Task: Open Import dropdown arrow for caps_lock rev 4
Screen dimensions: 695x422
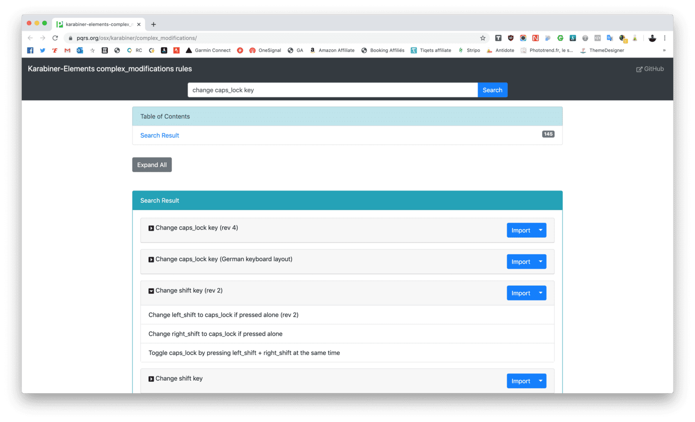Action: pos(541,230)
